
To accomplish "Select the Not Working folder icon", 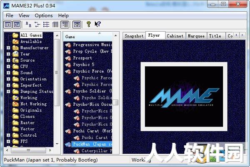I will 16,104.
